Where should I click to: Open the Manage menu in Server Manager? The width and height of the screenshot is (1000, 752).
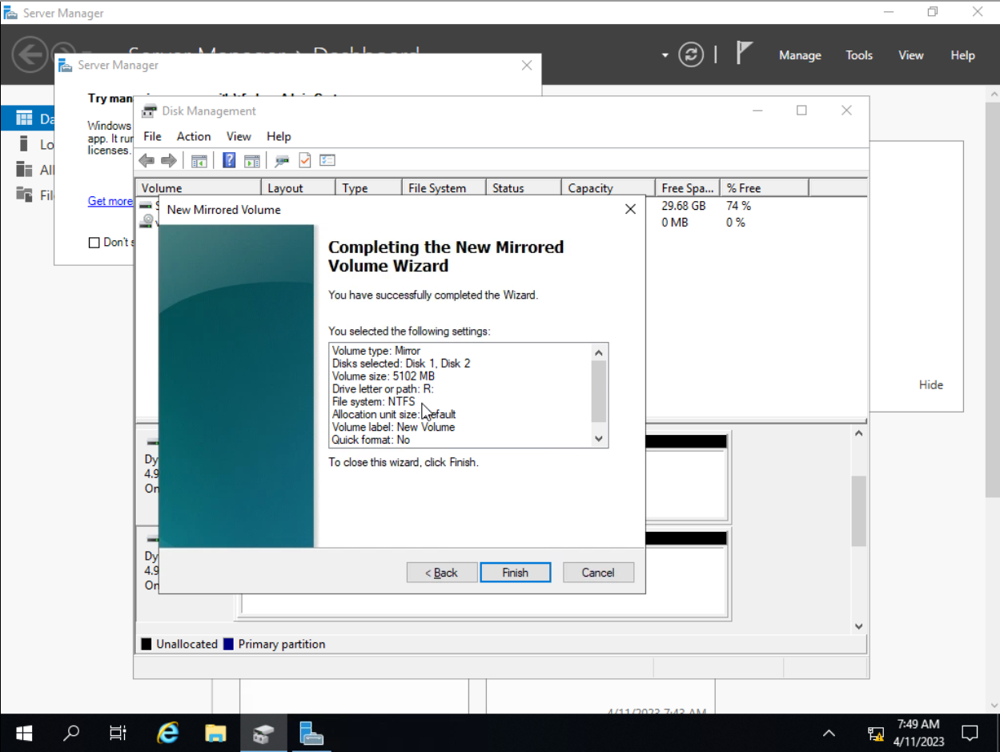click(x=800, y=55)
